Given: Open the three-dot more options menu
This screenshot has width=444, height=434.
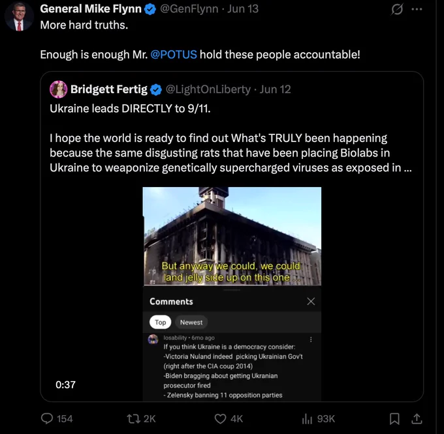Looking at the screenshot, I should point(417,9).
